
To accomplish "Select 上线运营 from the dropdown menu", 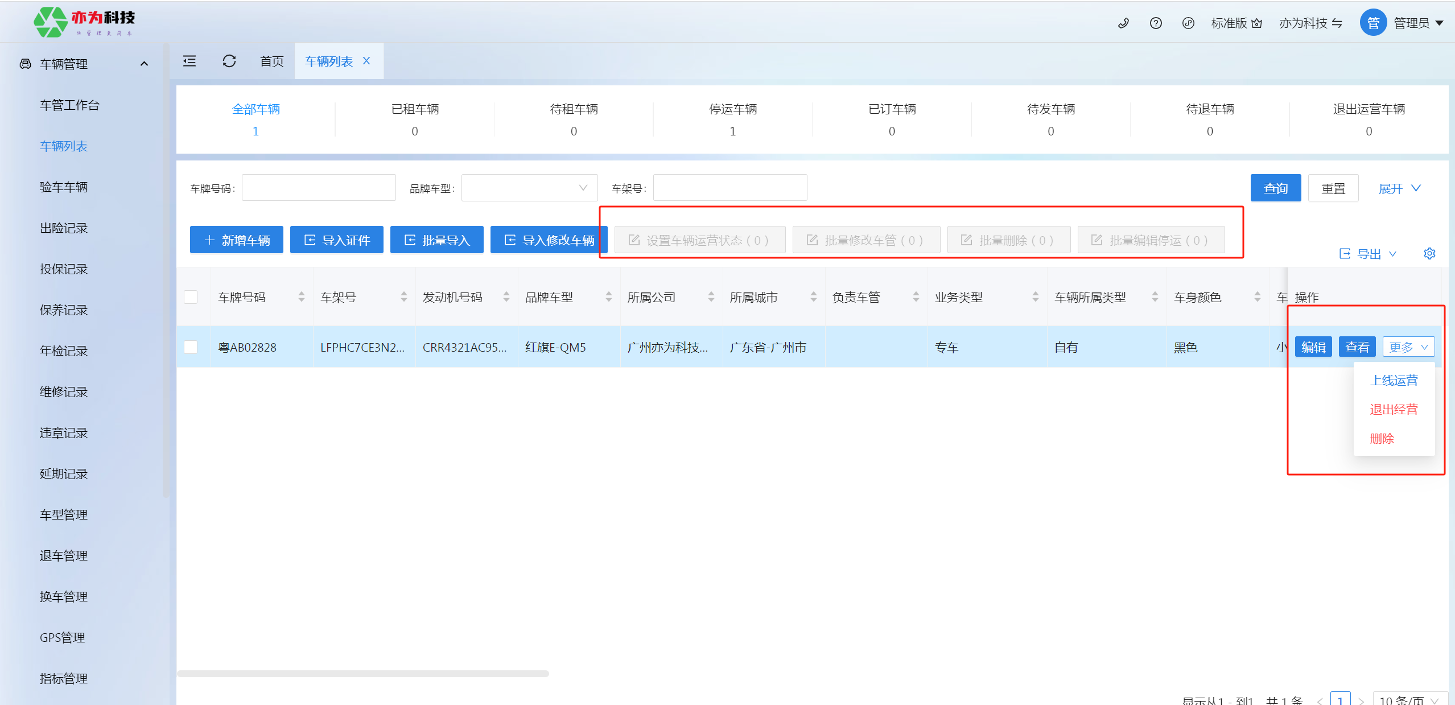I will pyautogui.click(x=1394, y=380).
